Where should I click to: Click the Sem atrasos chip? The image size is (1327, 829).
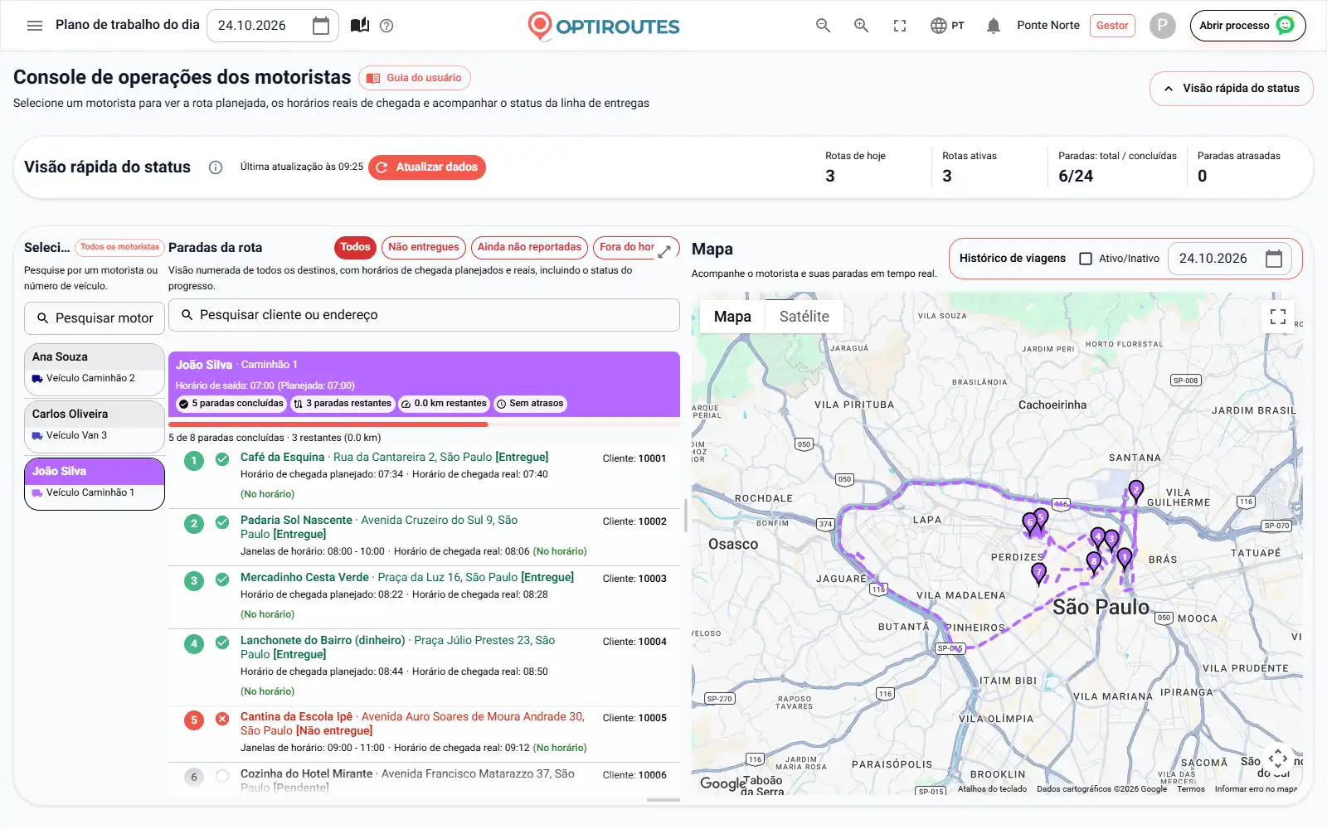pyautogui.click(x=530, y=404)
